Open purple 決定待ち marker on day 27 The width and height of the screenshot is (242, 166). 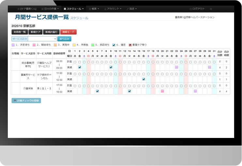(195, 91)
